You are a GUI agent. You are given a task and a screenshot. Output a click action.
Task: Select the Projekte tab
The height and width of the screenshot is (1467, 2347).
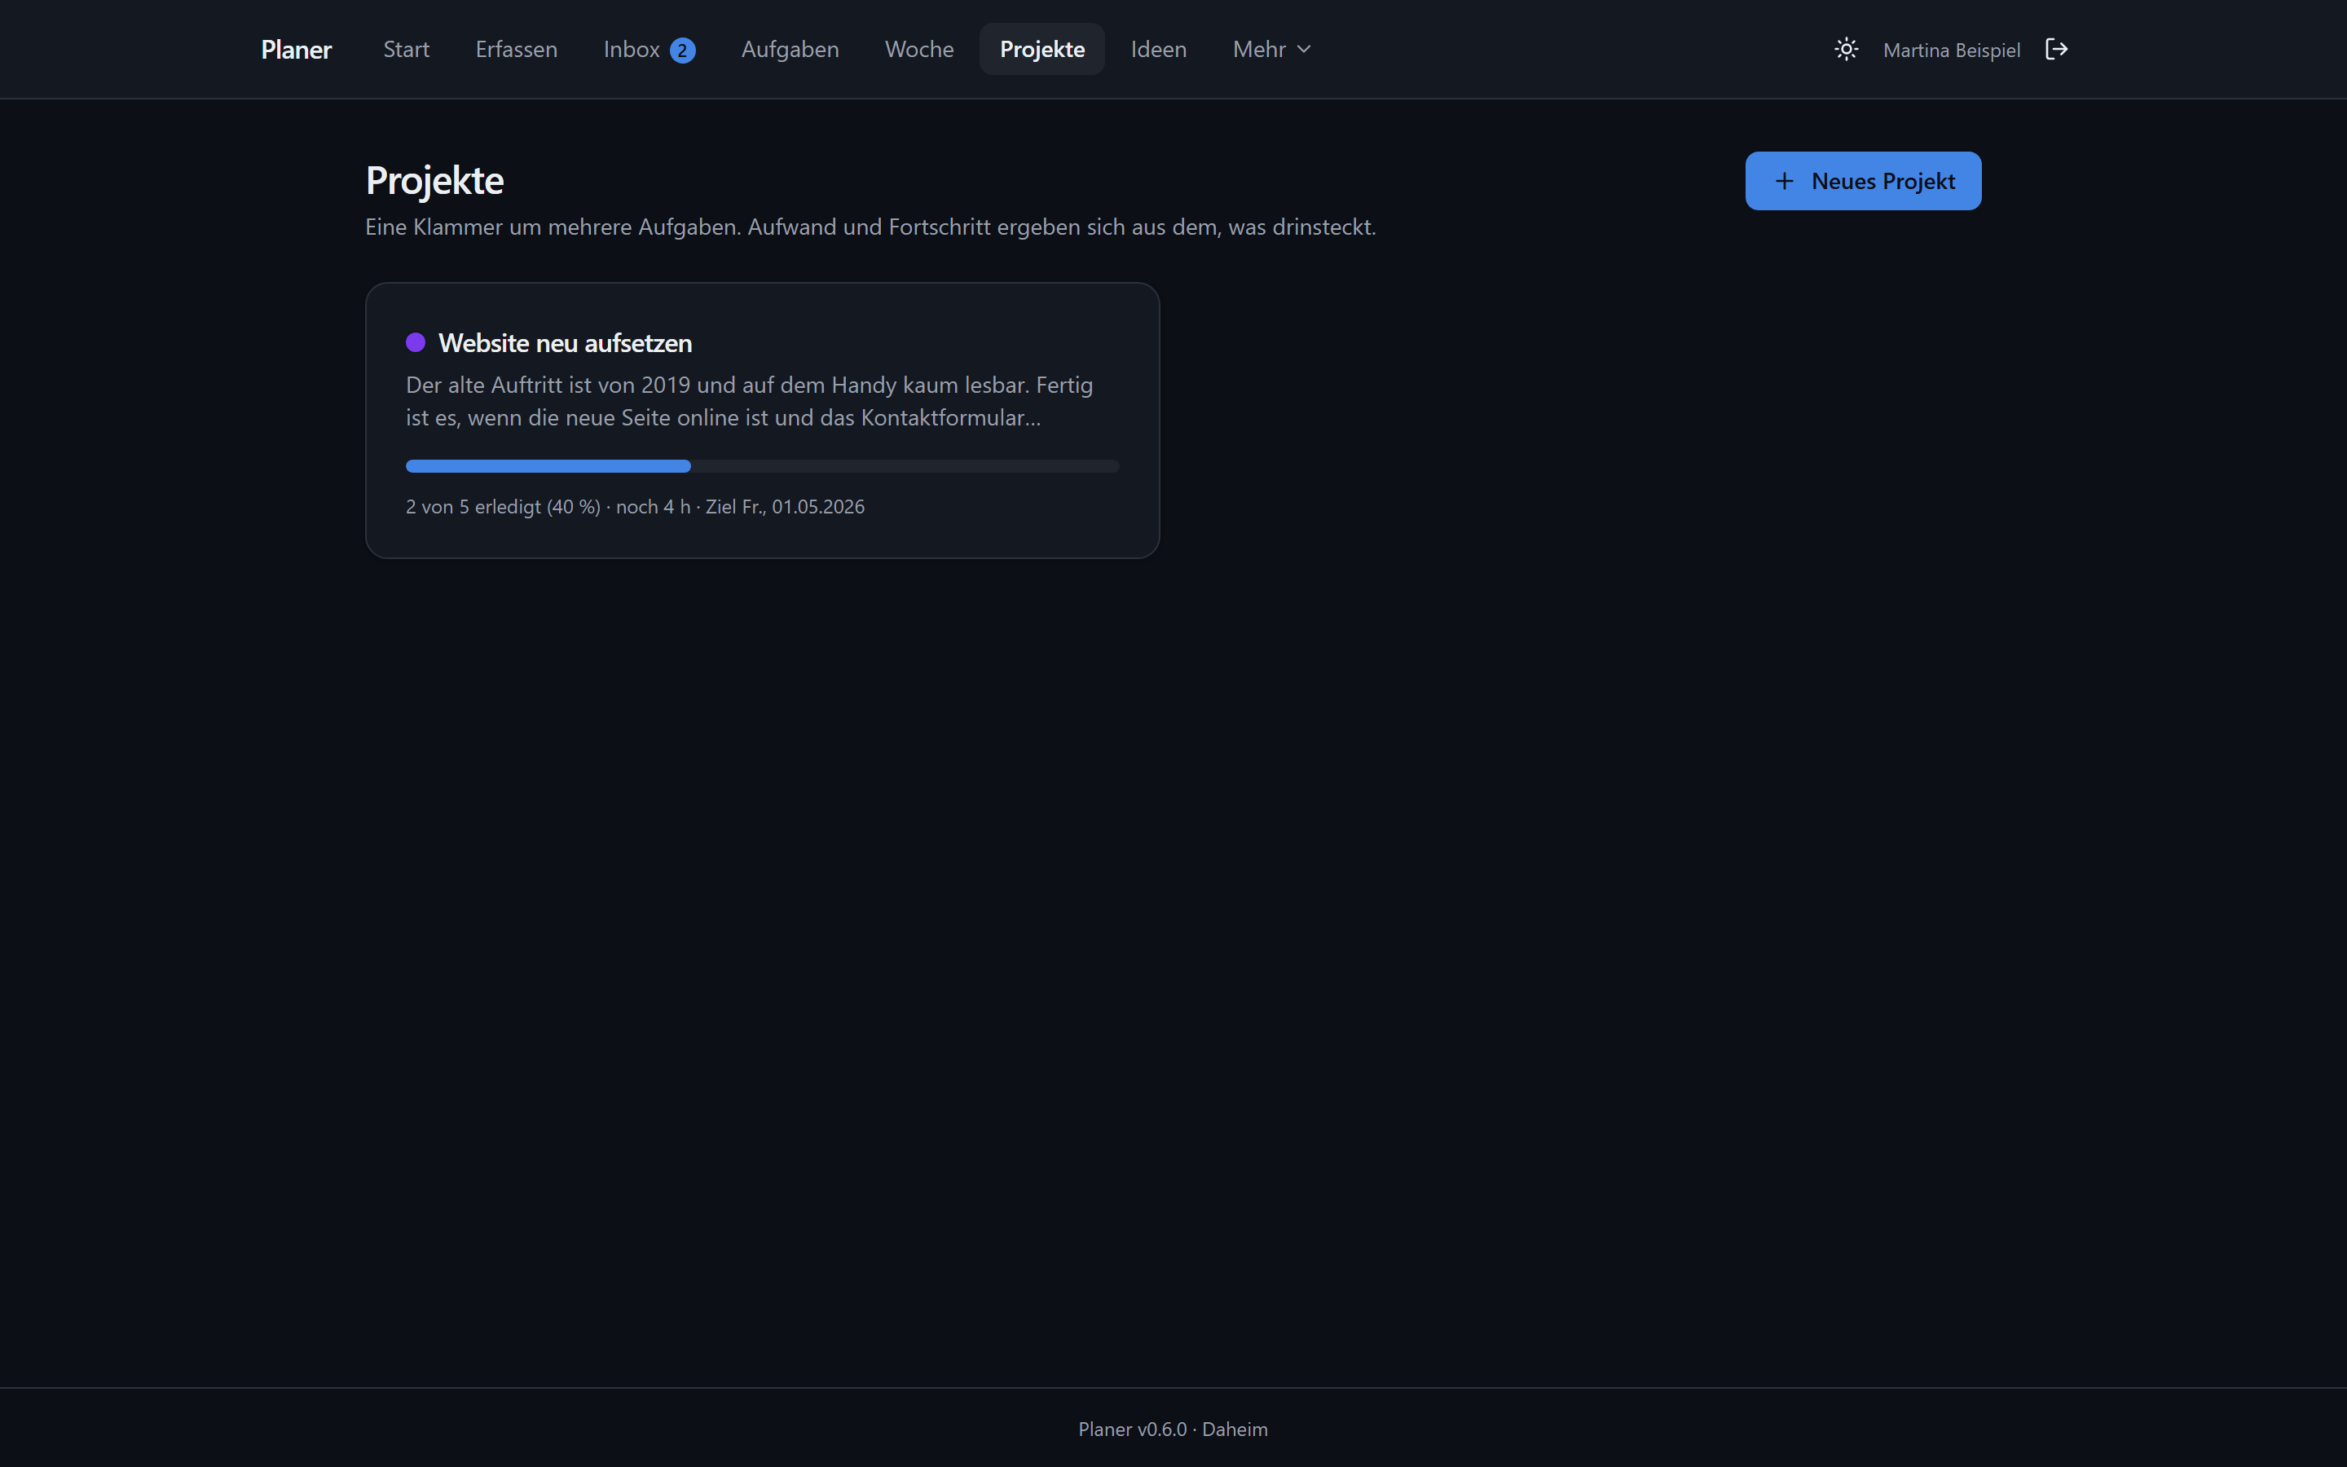(1041, 50)
